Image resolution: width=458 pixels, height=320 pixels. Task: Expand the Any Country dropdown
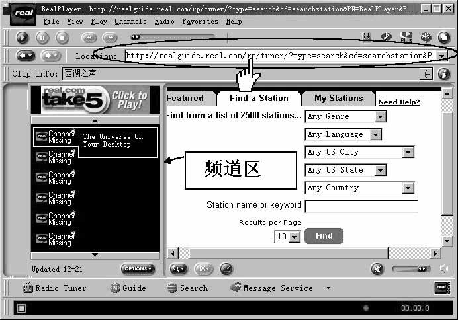(408, 188)
